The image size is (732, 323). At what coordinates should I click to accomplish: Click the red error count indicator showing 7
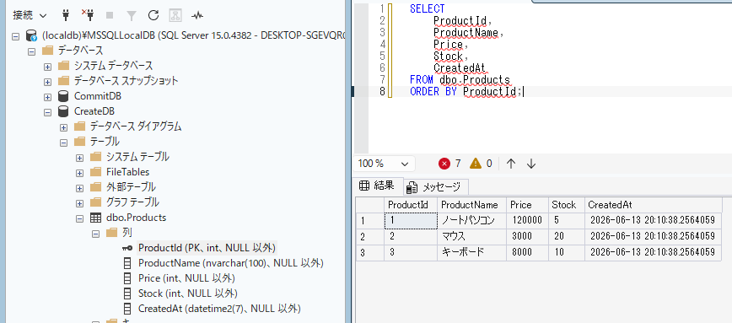click(x=449, y=164)
